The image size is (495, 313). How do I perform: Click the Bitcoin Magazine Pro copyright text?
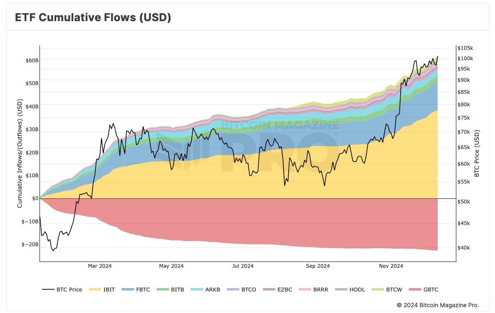(438, 305)
